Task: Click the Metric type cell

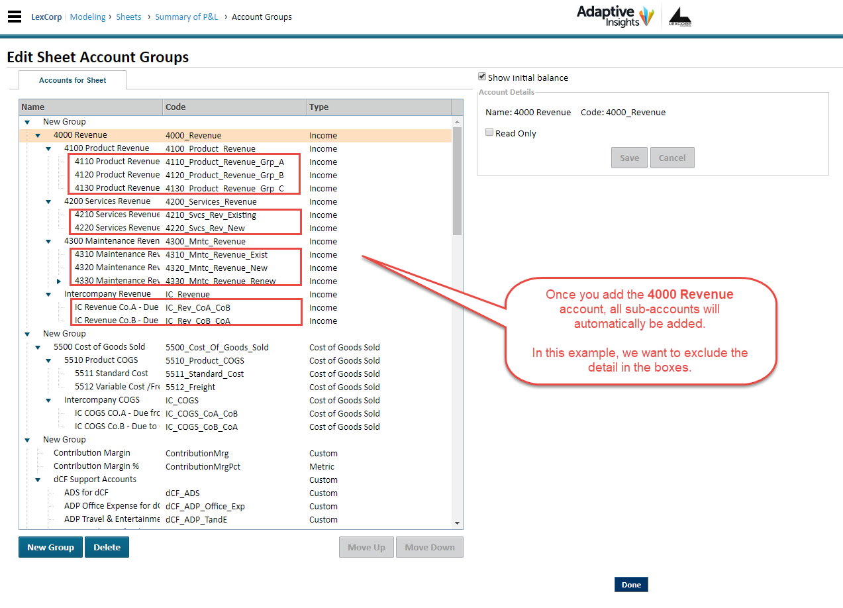Action: pyautogui.click(x=322, y=466)
